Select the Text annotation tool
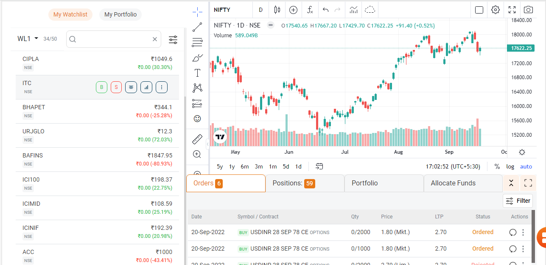546x265 pixels. 197,73
